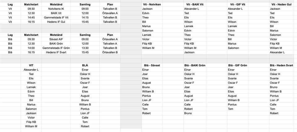The height and width of the screenshot is (132, 297).
Task: Click the Blå - Heden Svart header
Action: click(x=281, y=65)
